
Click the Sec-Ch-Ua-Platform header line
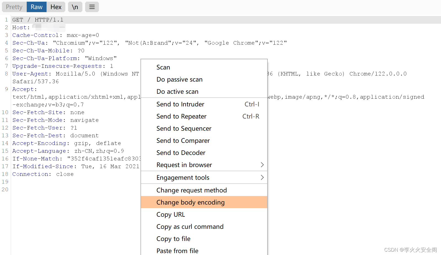[64, 58]
